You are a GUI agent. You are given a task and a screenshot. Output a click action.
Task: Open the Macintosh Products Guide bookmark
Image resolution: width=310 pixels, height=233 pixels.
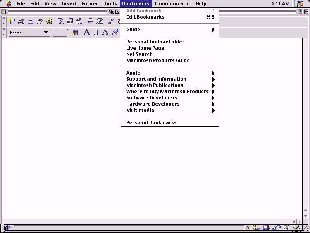pyautogui.click(x=158, y=61)
